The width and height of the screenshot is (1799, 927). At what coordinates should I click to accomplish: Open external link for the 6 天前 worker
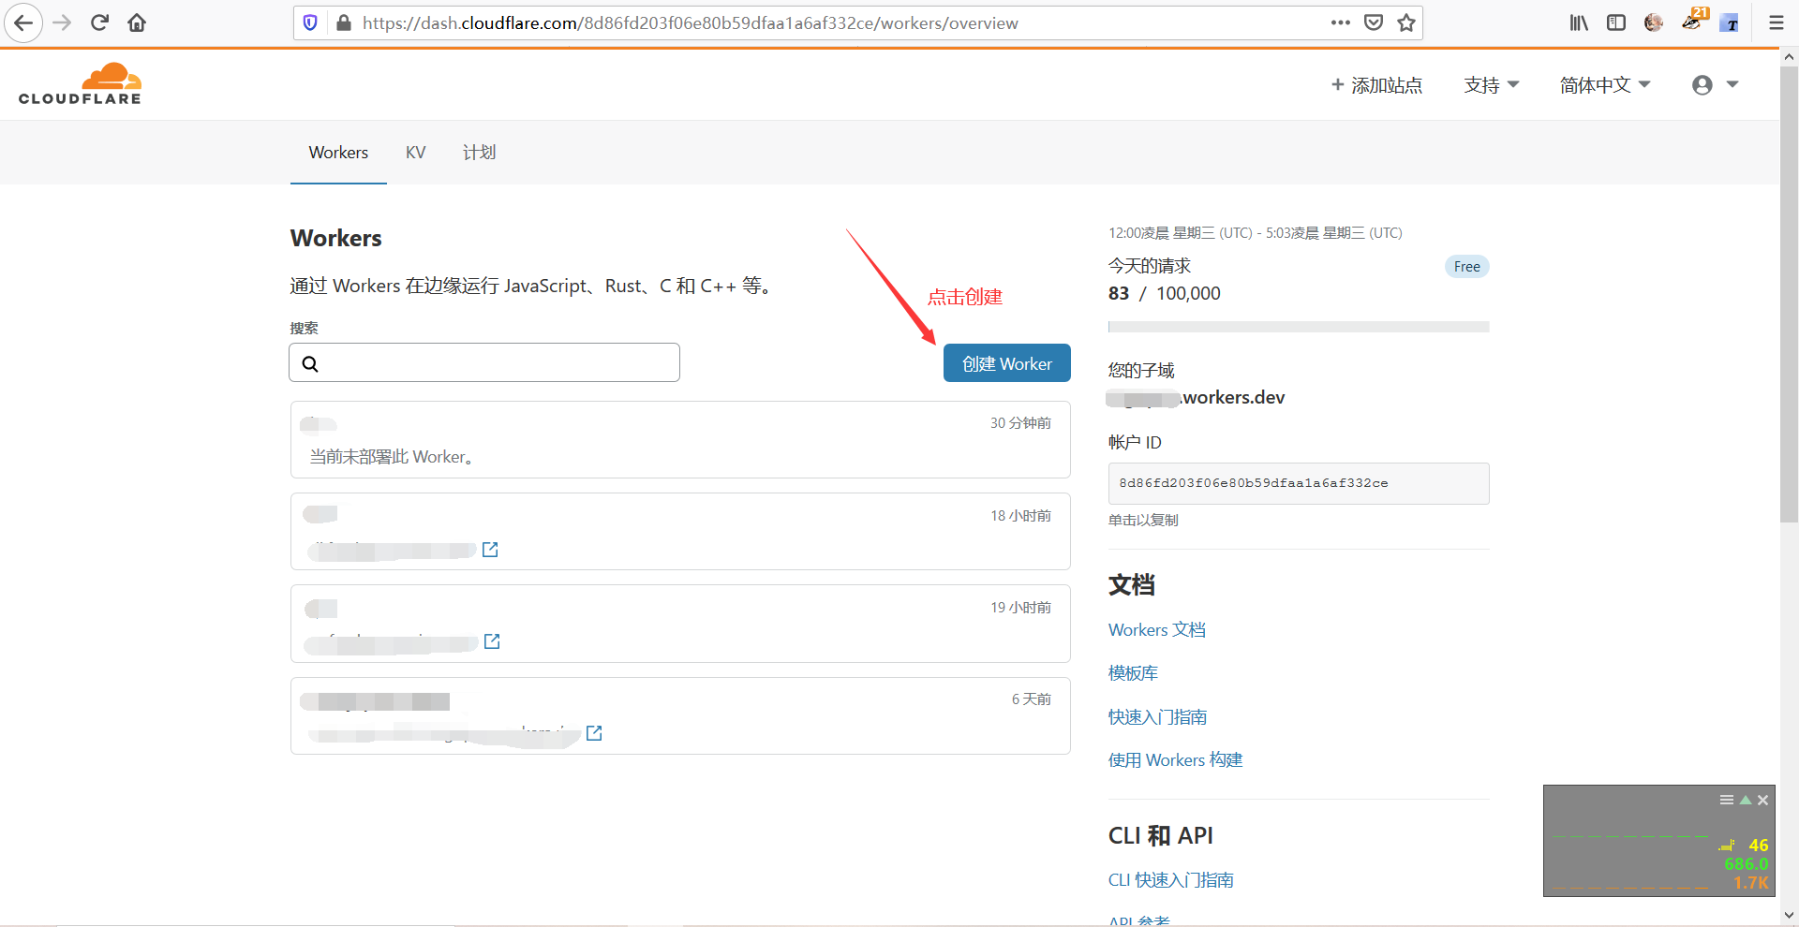point(594,733)
